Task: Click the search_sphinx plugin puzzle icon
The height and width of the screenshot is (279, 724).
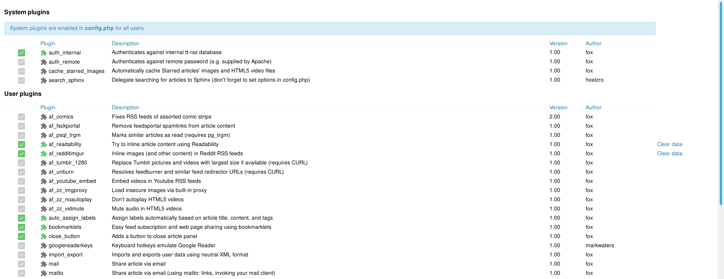Action: (x=44, y=80)
